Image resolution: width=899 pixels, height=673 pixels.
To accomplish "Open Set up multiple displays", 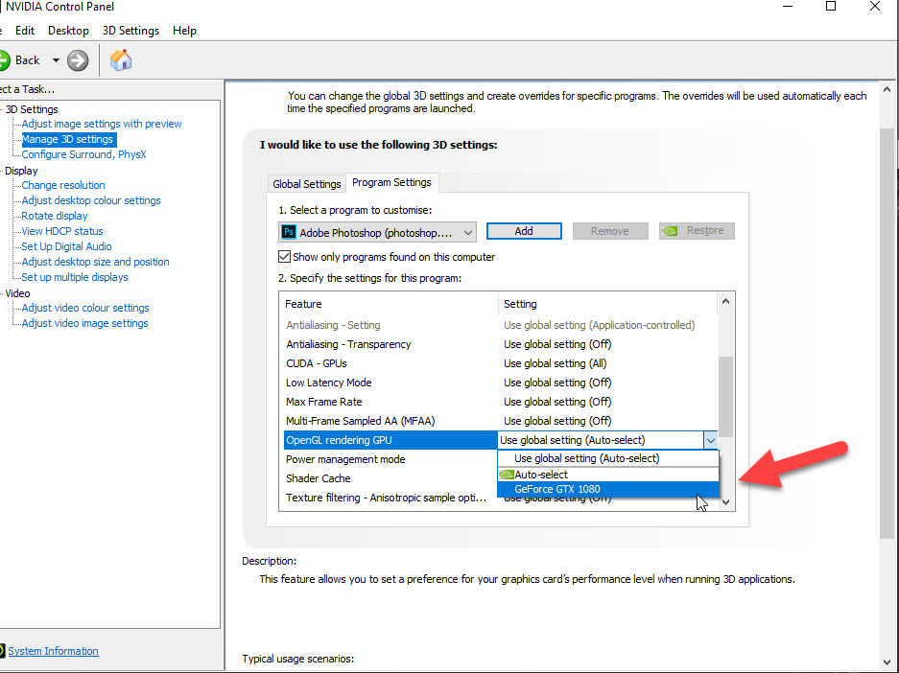I will click(x=75, y=277).
